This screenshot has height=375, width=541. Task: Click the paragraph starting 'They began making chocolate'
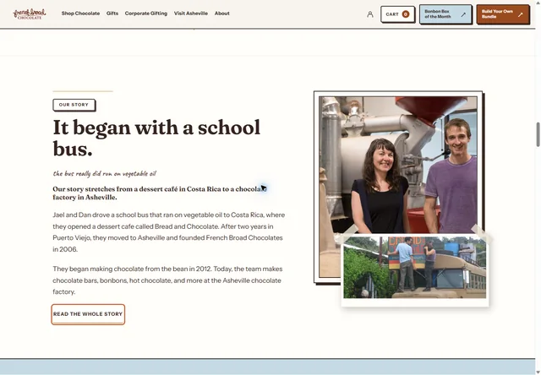[x=167, y=280]
